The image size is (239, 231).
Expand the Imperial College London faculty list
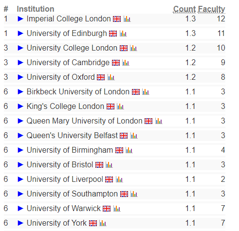(20, 19)
